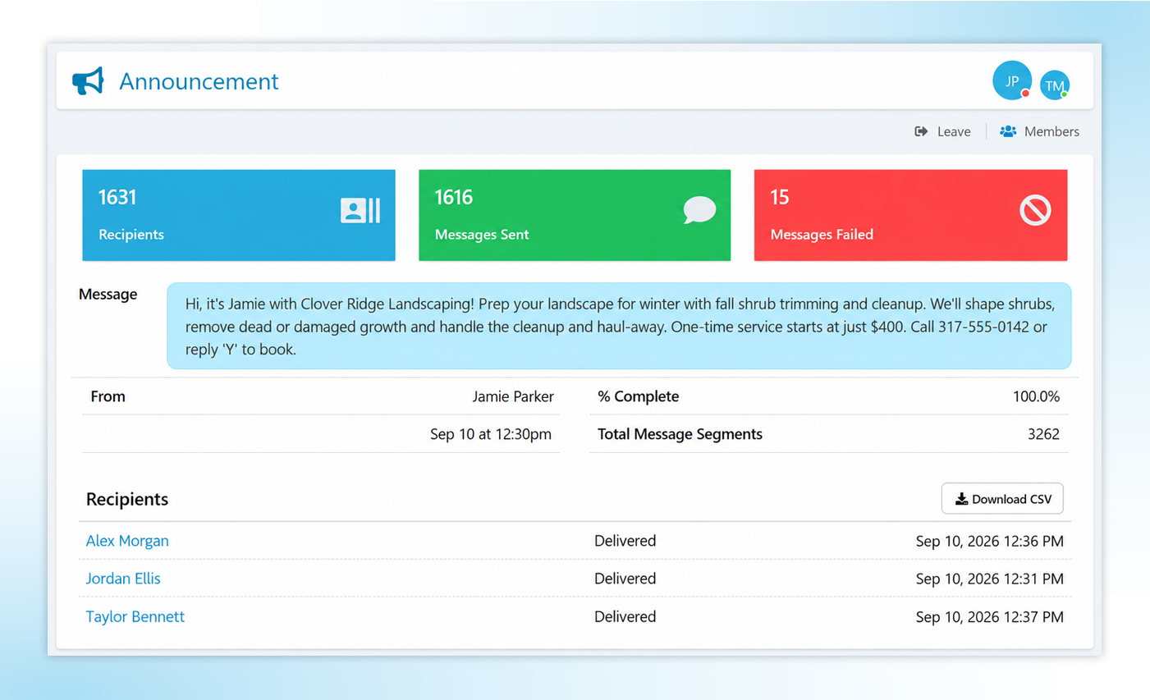Open Jordan Ellis's contact link
Image resolution: width=1150 pixels, height=700 pixels.
(123, 579)
